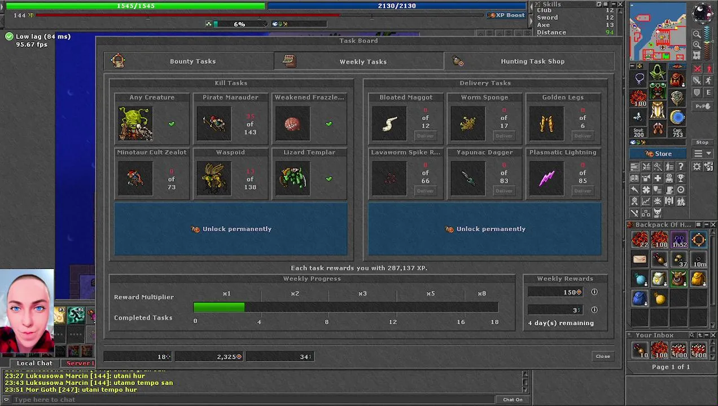Click the Golden Legs item icon
This screenshot has height=406, width=718.
pyautogui.click(x=546, y=123)
